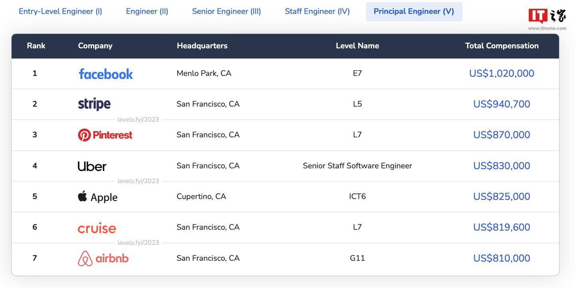Screen dimensions: 575x288
Task: Click the Level Name column header
Action: (357, 46)
